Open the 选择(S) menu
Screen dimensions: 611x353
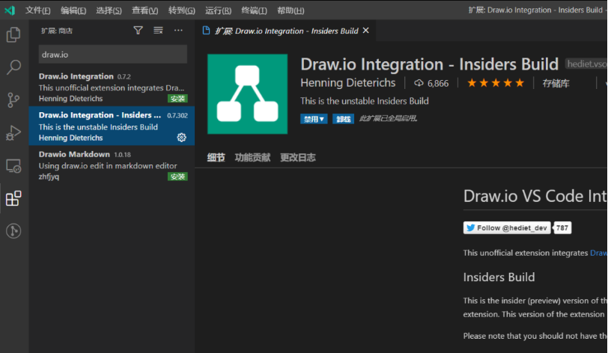(x=109, y=10)
